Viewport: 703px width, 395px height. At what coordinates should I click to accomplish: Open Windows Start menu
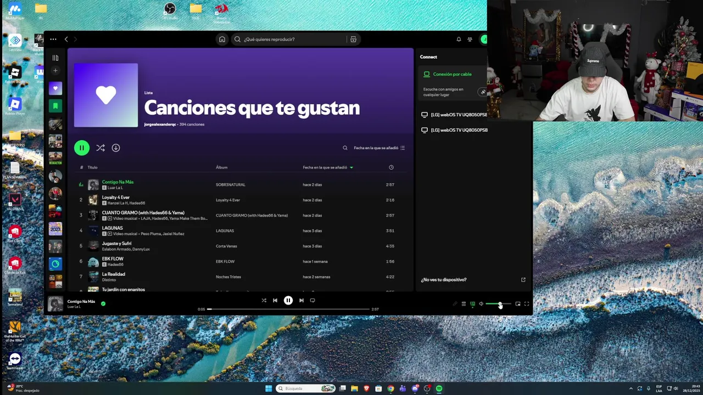(269, 388)
